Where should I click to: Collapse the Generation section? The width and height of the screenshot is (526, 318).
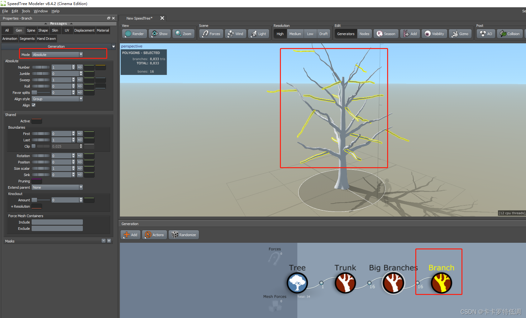click(x=114, y=46)
